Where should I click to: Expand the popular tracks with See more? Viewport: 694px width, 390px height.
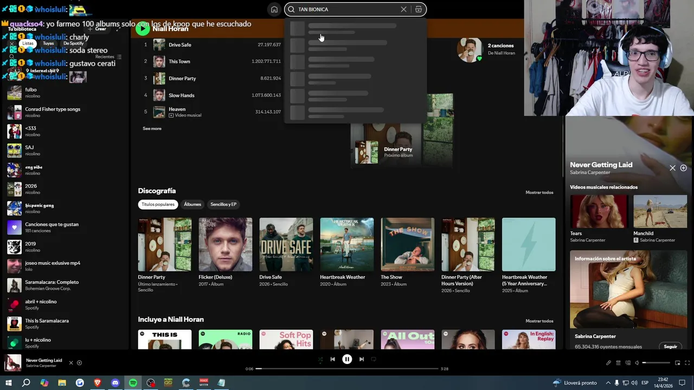coord(152,128)
